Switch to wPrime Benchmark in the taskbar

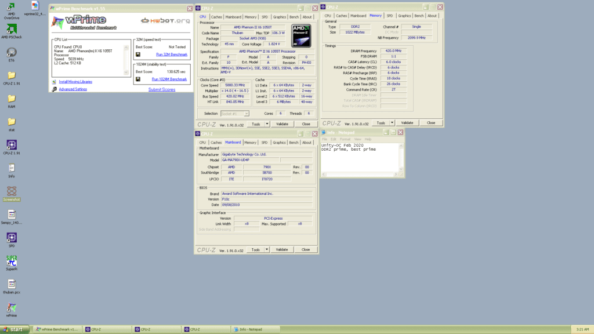tap(57, 329)
